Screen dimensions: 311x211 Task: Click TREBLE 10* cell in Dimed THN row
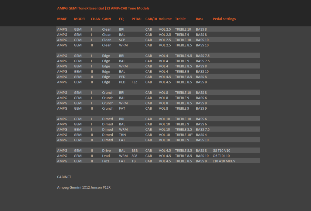[x=184, y=135]
